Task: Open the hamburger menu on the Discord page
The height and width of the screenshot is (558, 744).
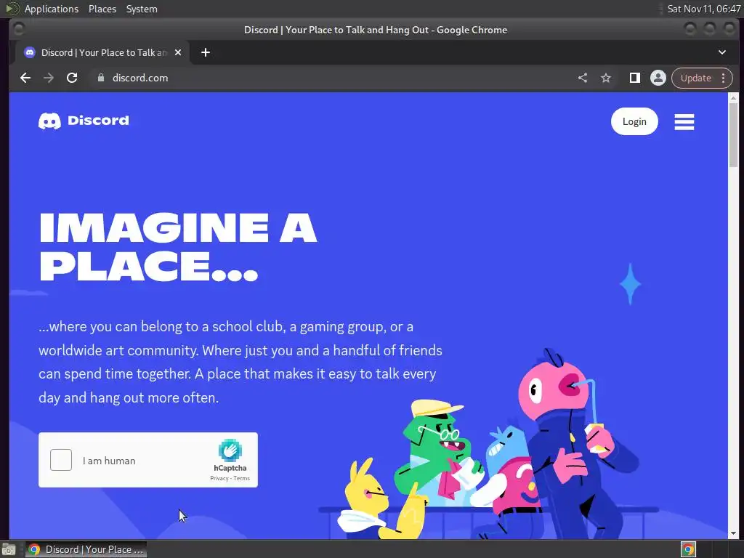Action: coord(684,122)
